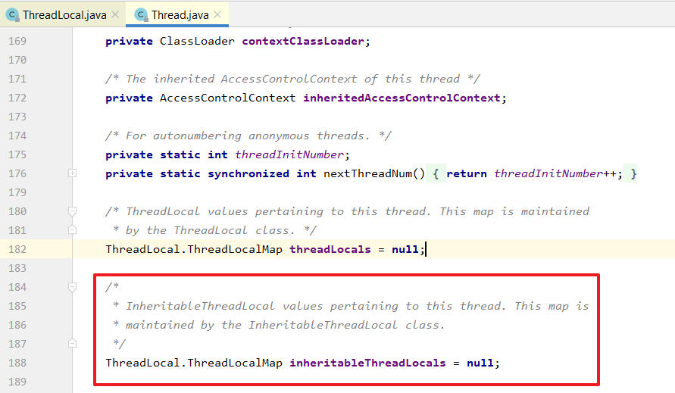Click the inheritableThreadLocals field name

[367, 363]
